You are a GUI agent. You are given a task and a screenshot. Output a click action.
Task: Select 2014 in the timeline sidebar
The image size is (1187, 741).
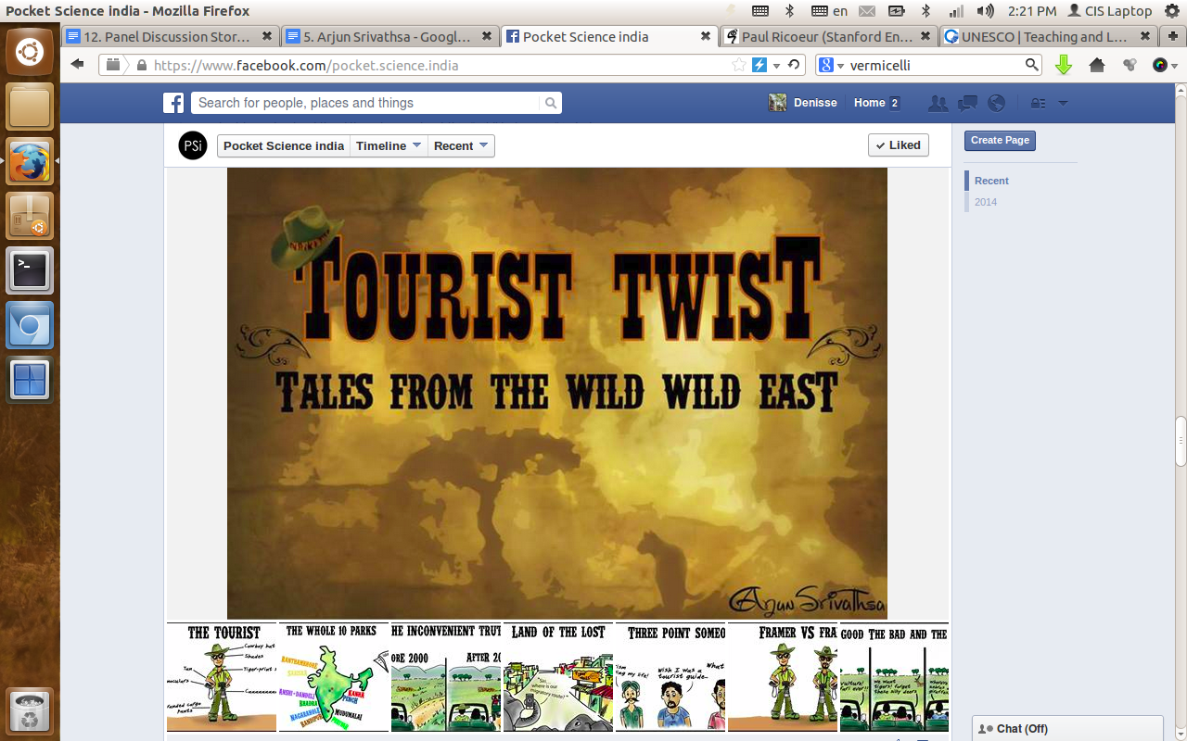pos(986,202)
